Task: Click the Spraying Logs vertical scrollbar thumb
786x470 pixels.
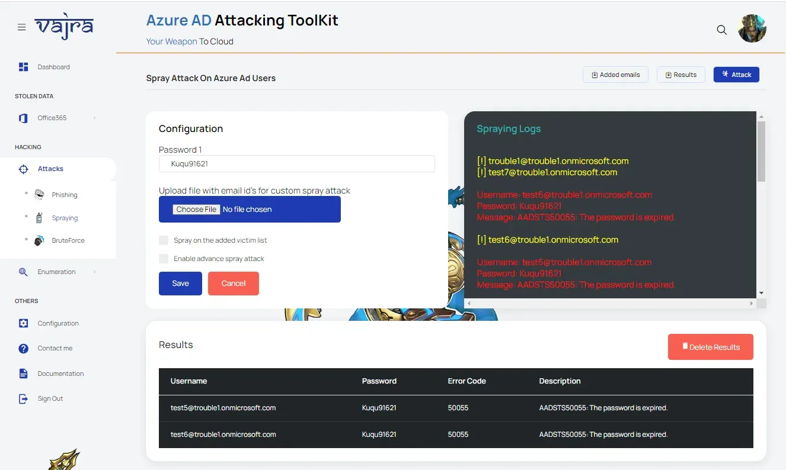Action: (x=762, y=151)
